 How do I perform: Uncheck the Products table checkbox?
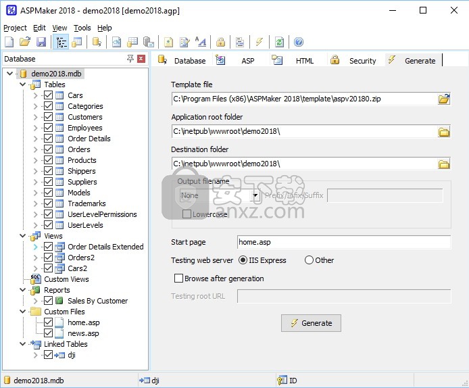pyautogui.click(x=48, y=160)
